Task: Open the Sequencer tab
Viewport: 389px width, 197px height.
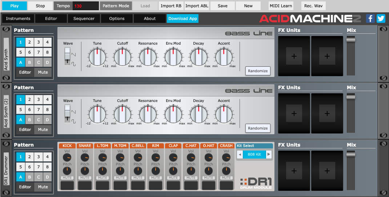Action: click(84, 19)
